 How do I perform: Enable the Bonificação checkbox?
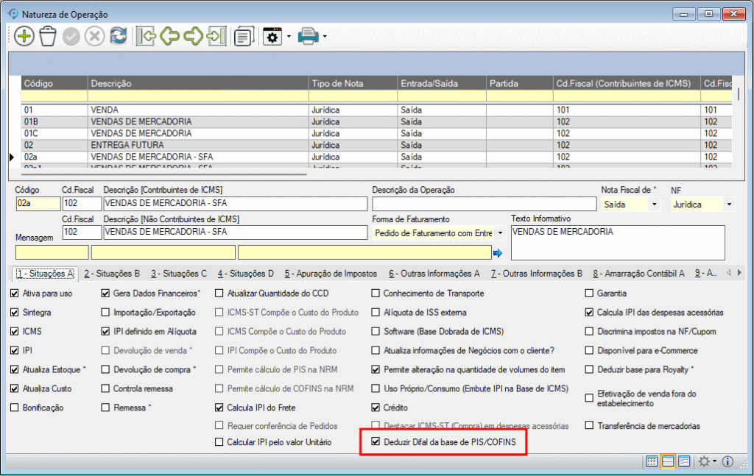(15, 408)
